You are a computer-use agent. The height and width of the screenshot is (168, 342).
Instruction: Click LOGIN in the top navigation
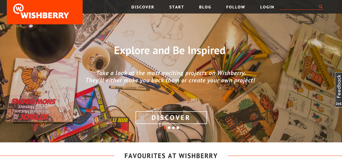[x=267, y=7]
